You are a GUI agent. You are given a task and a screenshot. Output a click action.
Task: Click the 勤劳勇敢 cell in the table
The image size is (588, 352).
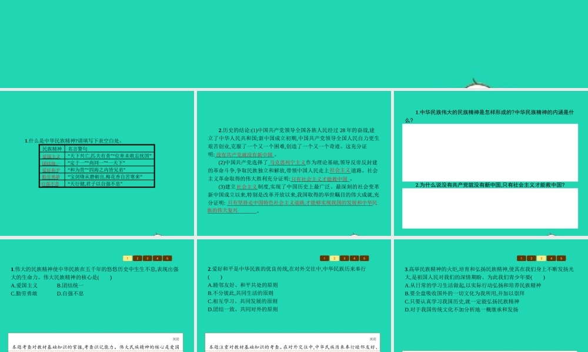[52, 177]
